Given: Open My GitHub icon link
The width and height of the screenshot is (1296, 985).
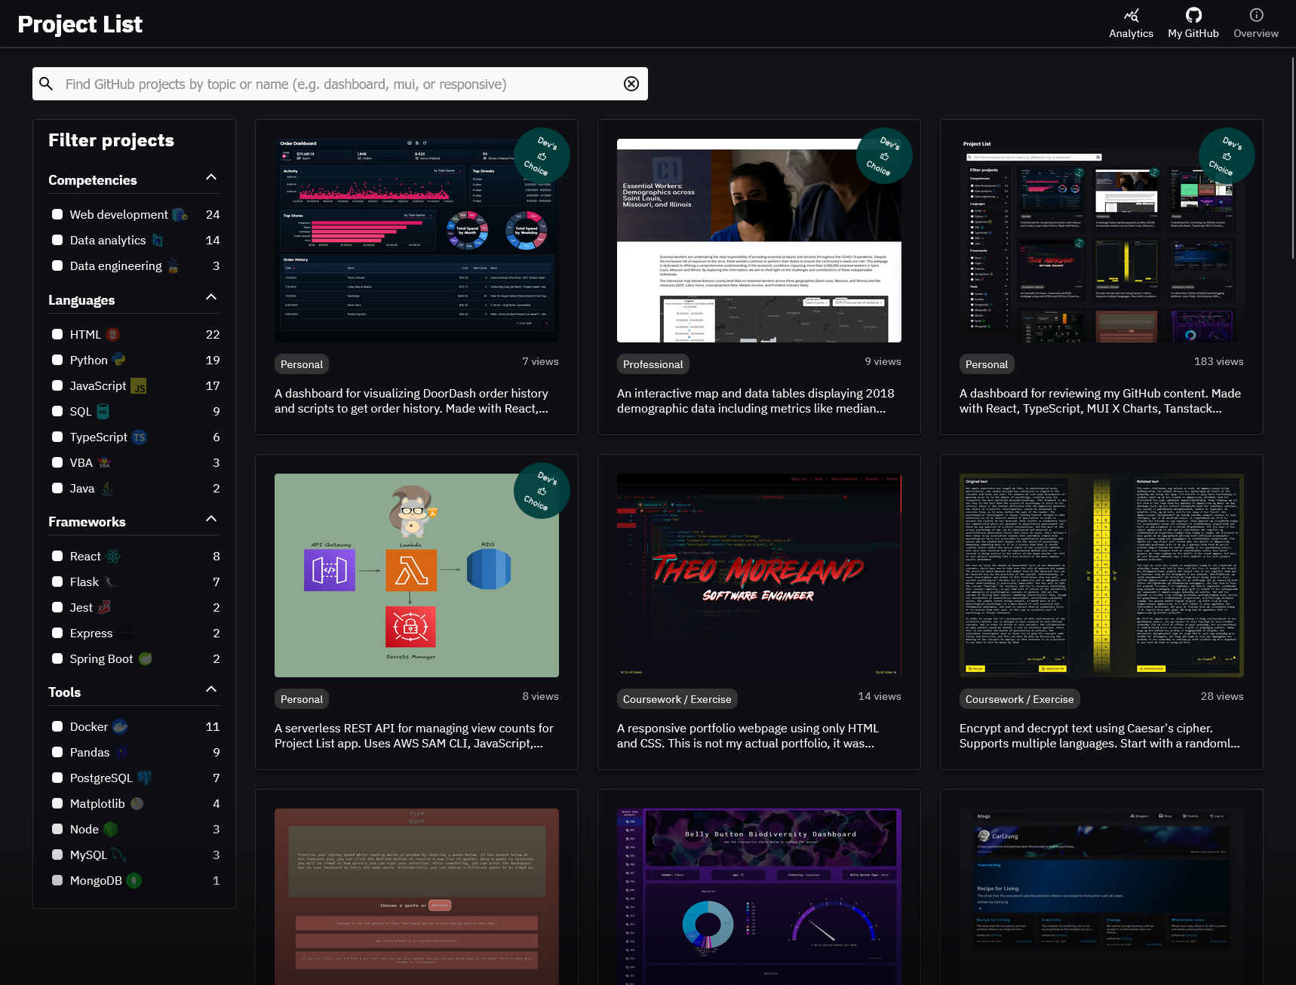Looking at the screenshot, I should click(1193, 16).
